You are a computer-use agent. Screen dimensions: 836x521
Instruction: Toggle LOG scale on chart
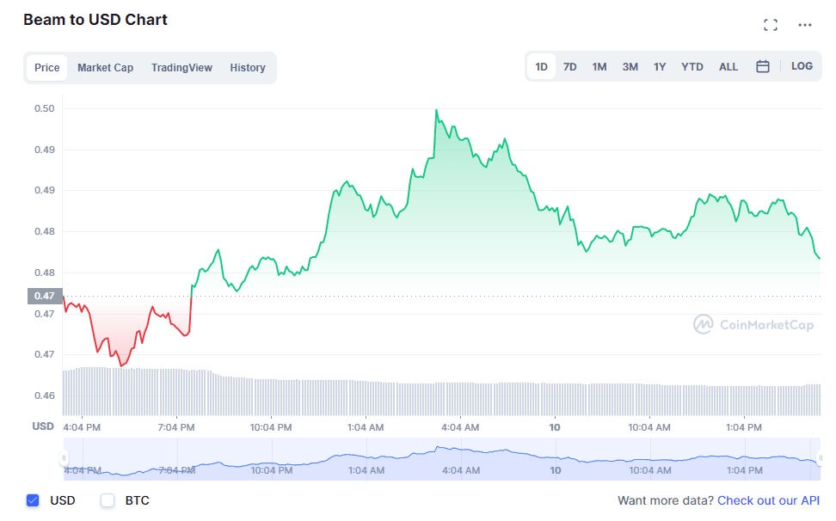coord(802,66)
